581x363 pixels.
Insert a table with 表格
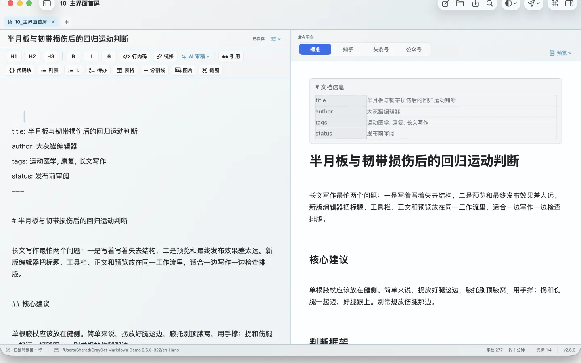pyautogui.click(x=125, y=70)
